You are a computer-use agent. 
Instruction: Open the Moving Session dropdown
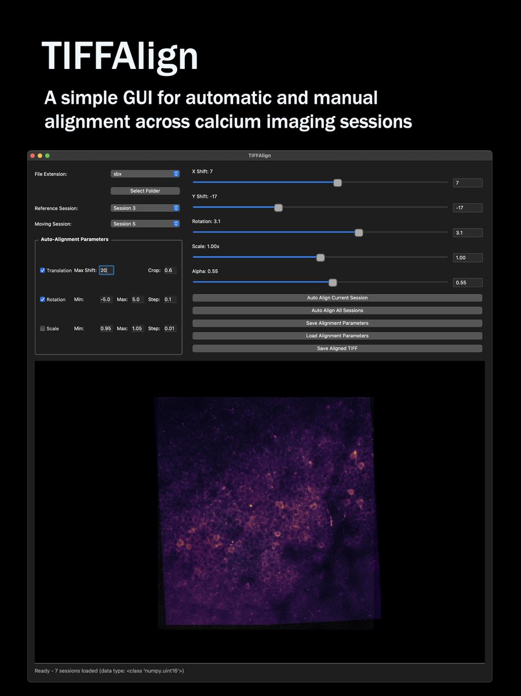tap(145, 223)
